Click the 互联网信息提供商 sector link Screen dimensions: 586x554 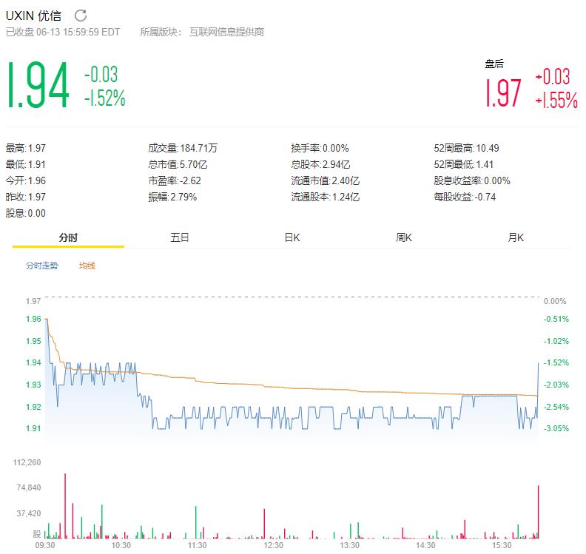coord(226,32)
